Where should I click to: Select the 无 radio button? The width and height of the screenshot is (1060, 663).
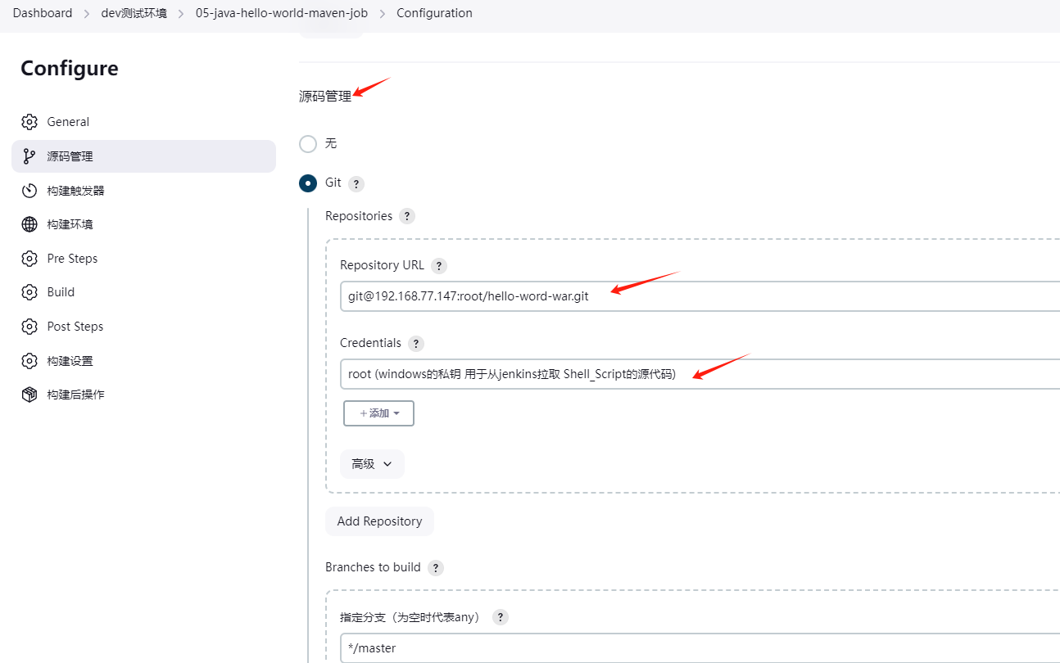pyautogui.click(x=308, y=144)
